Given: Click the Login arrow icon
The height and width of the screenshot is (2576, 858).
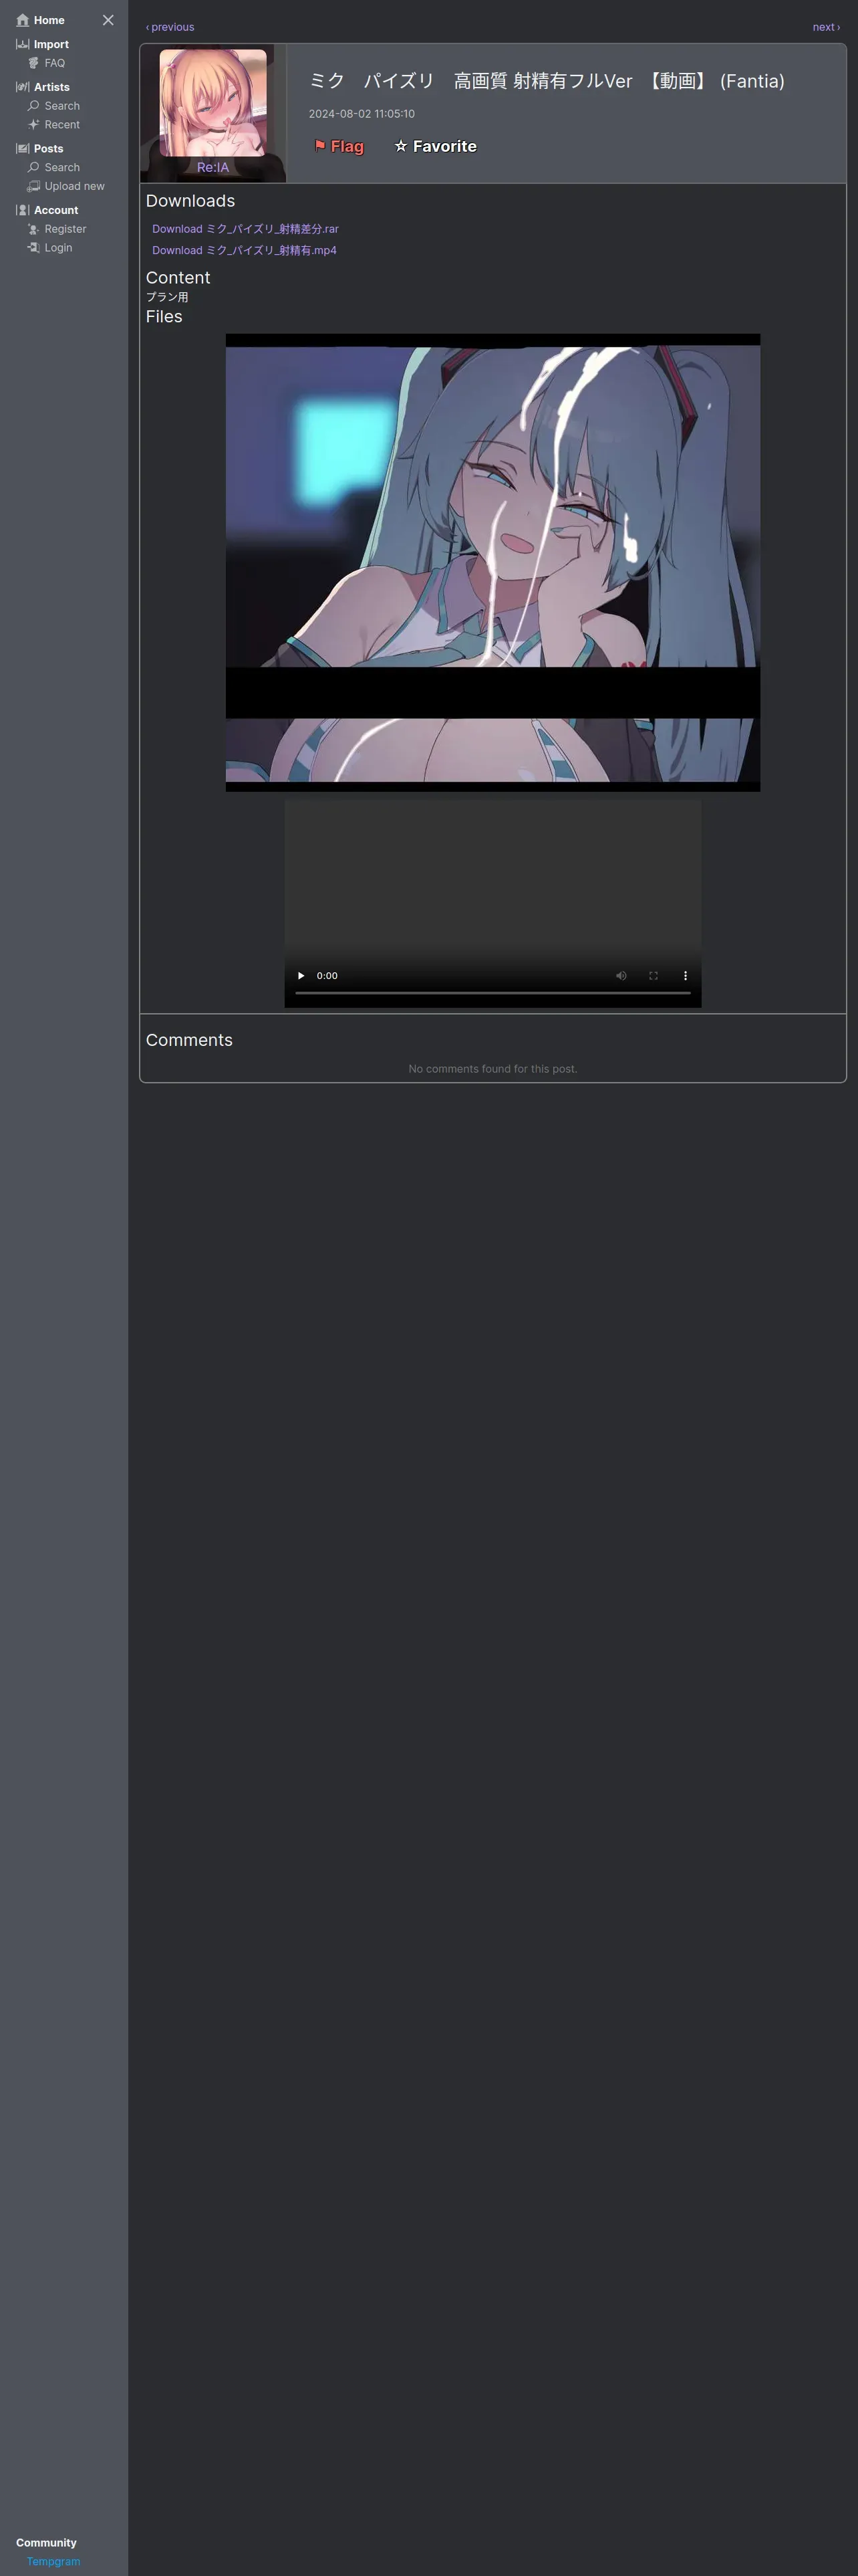Looking at the screenshot, I should coord(33,248).
